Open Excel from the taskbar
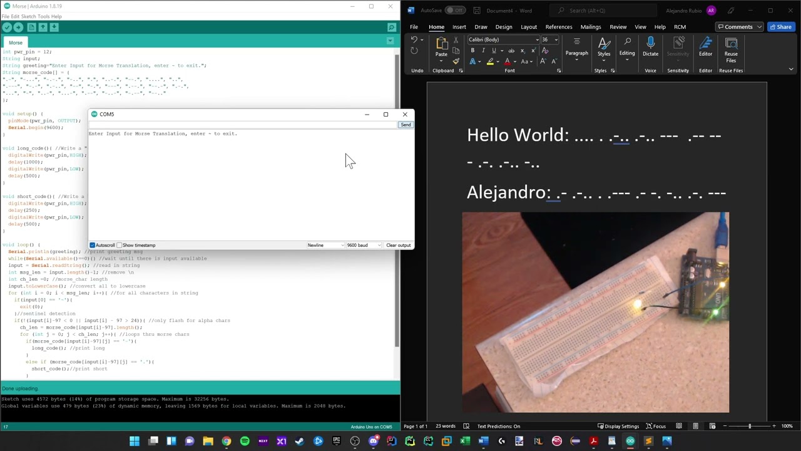 coord(465,442)
